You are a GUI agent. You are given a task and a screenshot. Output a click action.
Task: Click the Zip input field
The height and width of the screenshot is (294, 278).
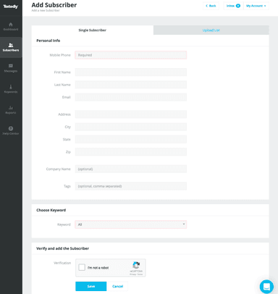(x=131, y=152)
